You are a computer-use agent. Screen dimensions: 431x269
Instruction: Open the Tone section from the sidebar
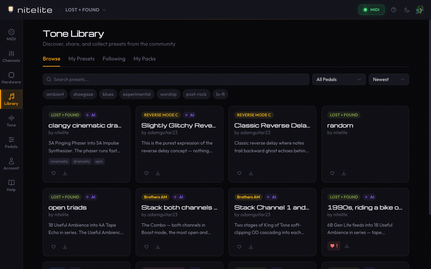tap(11, 121)
